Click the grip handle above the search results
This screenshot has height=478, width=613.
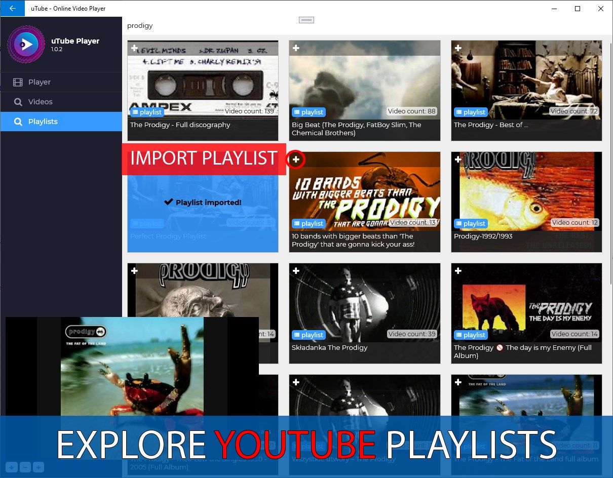pos(306,20)
